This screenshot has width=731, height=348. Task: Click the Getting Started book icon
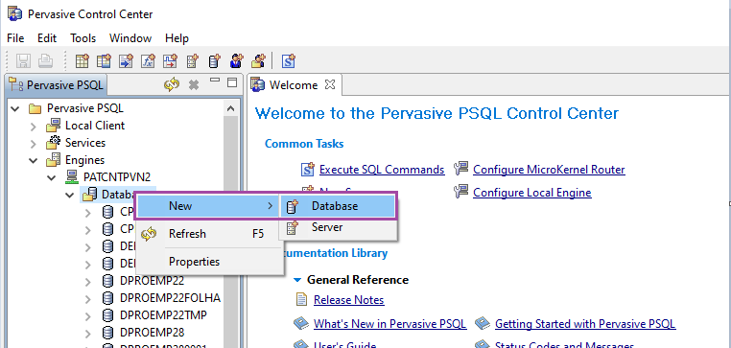click(x=482, y=323)
